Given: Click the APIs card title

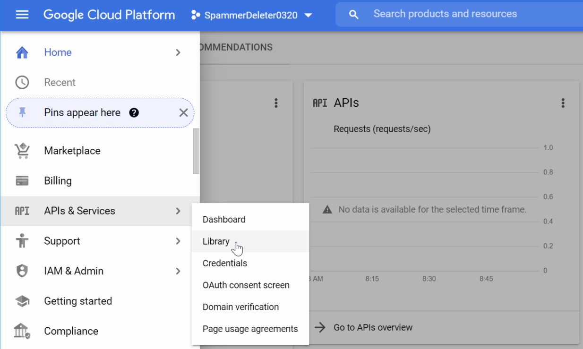Looking at the screenshot, I should tap(346, 102).
